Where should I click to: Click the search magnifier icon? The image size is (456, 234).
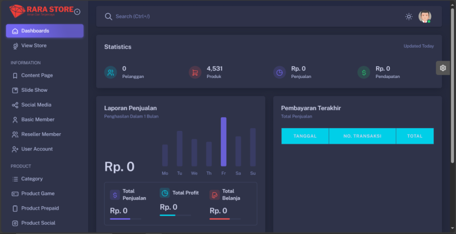point(109,16)
